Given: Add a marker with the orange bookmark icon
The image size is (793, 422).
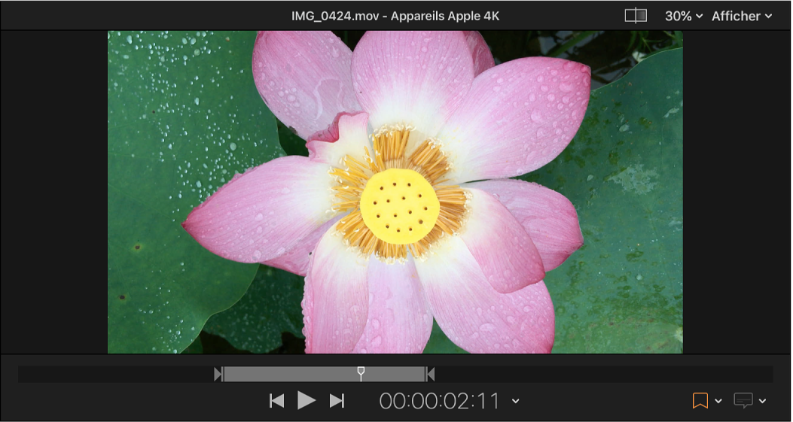Looking at the screenshot, I should 700,401.
